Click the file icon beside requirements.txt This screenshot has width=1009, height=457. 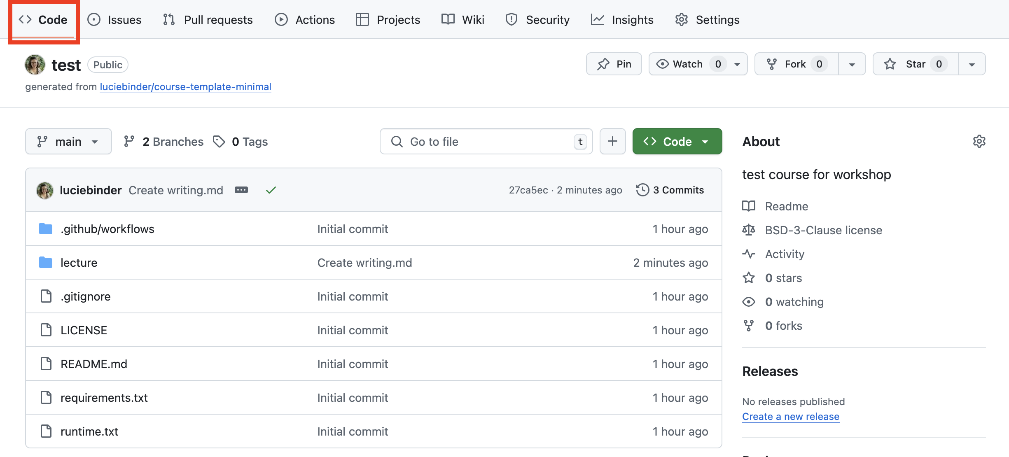46,397
